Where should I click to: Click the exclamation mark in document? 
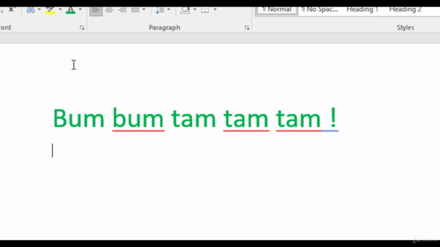tap(333, 117)
